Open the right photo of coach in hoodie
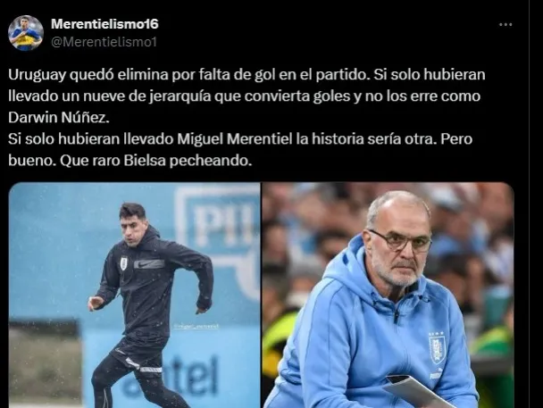The width and height of the screenshot is (543, 408). pos(388,296)
